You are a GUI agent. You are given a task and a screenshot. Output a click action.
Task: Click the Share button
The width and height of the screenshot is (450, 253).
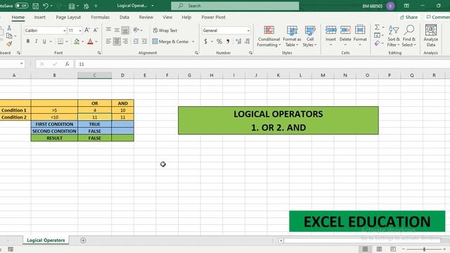409,17
